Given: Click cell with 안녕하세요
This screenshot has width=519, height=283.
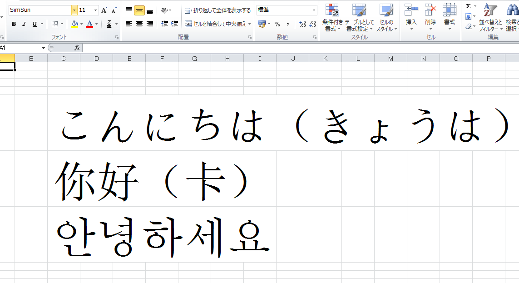Looking at the screenshot, I should pyautogui.click(x=162, y=235).
